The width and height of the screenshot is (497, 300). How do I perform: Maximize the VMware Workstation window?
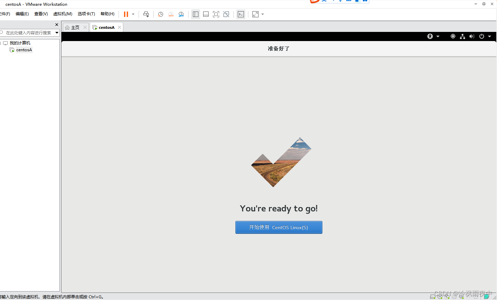point(484,4)
